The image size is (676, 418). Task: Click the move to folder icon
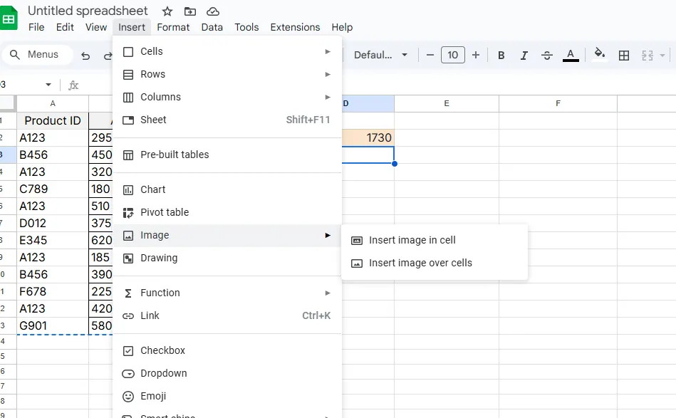pyautogui.click(x=189, y=11)
